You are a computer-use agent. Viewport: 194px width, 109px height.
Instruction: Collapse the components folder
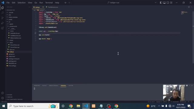[x=13, y=26]
